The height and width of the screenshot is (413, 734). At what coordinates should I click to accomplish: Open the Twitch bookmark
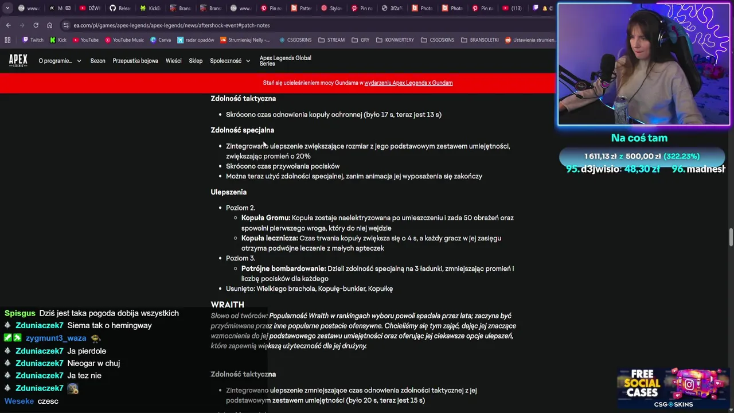coord(33,40)
